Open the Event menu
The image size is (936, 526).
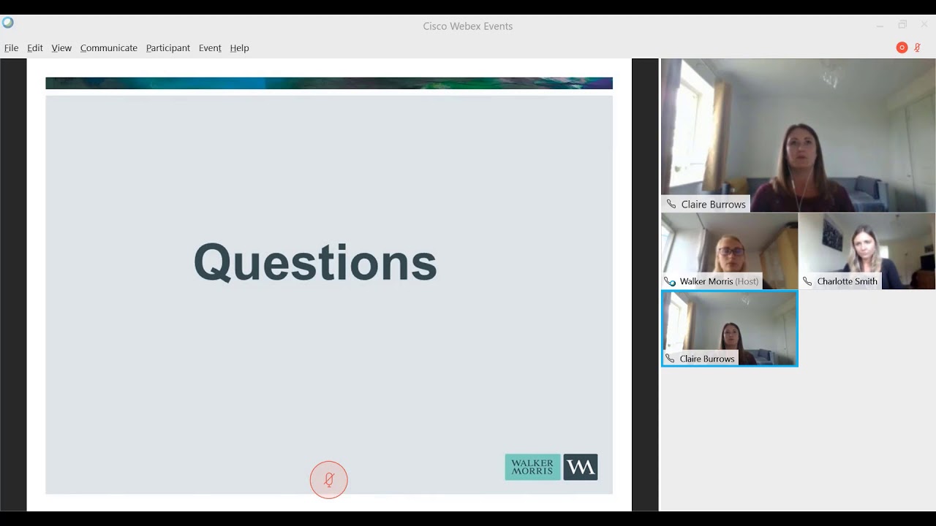coord(210,48)
